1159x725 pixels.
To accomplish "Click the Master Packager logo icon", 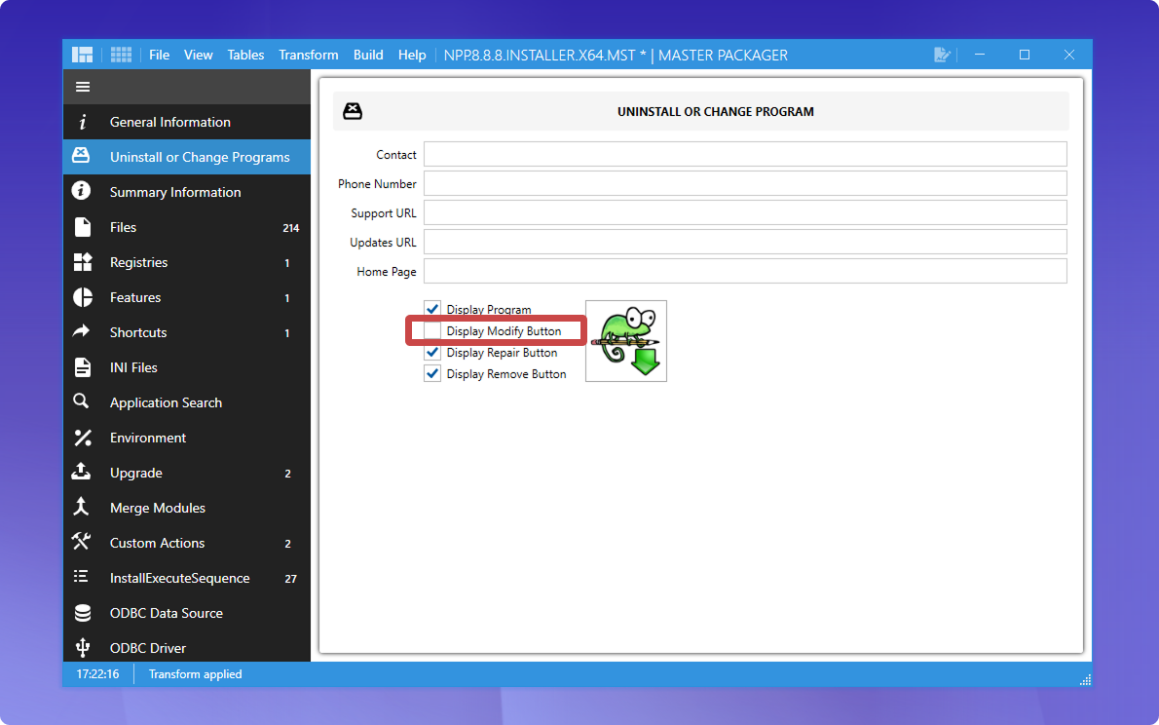I will (x=82, y=55).
